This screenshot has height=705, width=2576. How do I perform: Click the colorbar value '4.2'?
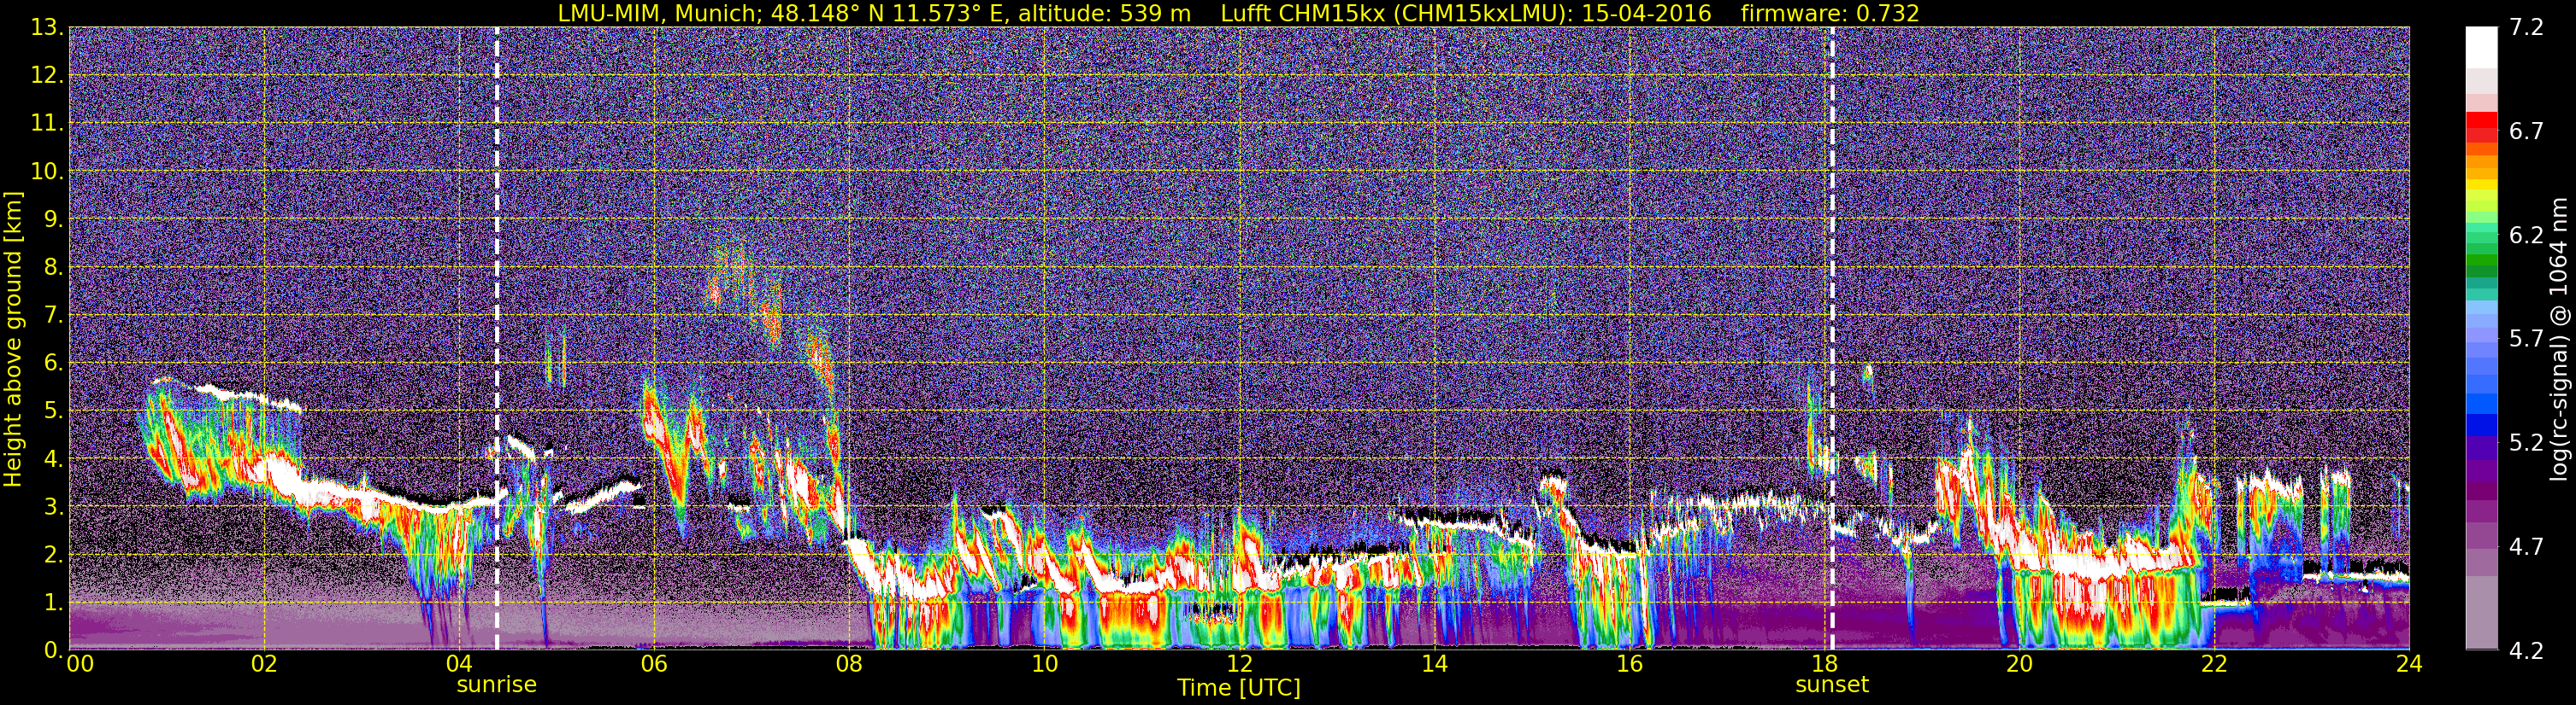coord(2526,650)
